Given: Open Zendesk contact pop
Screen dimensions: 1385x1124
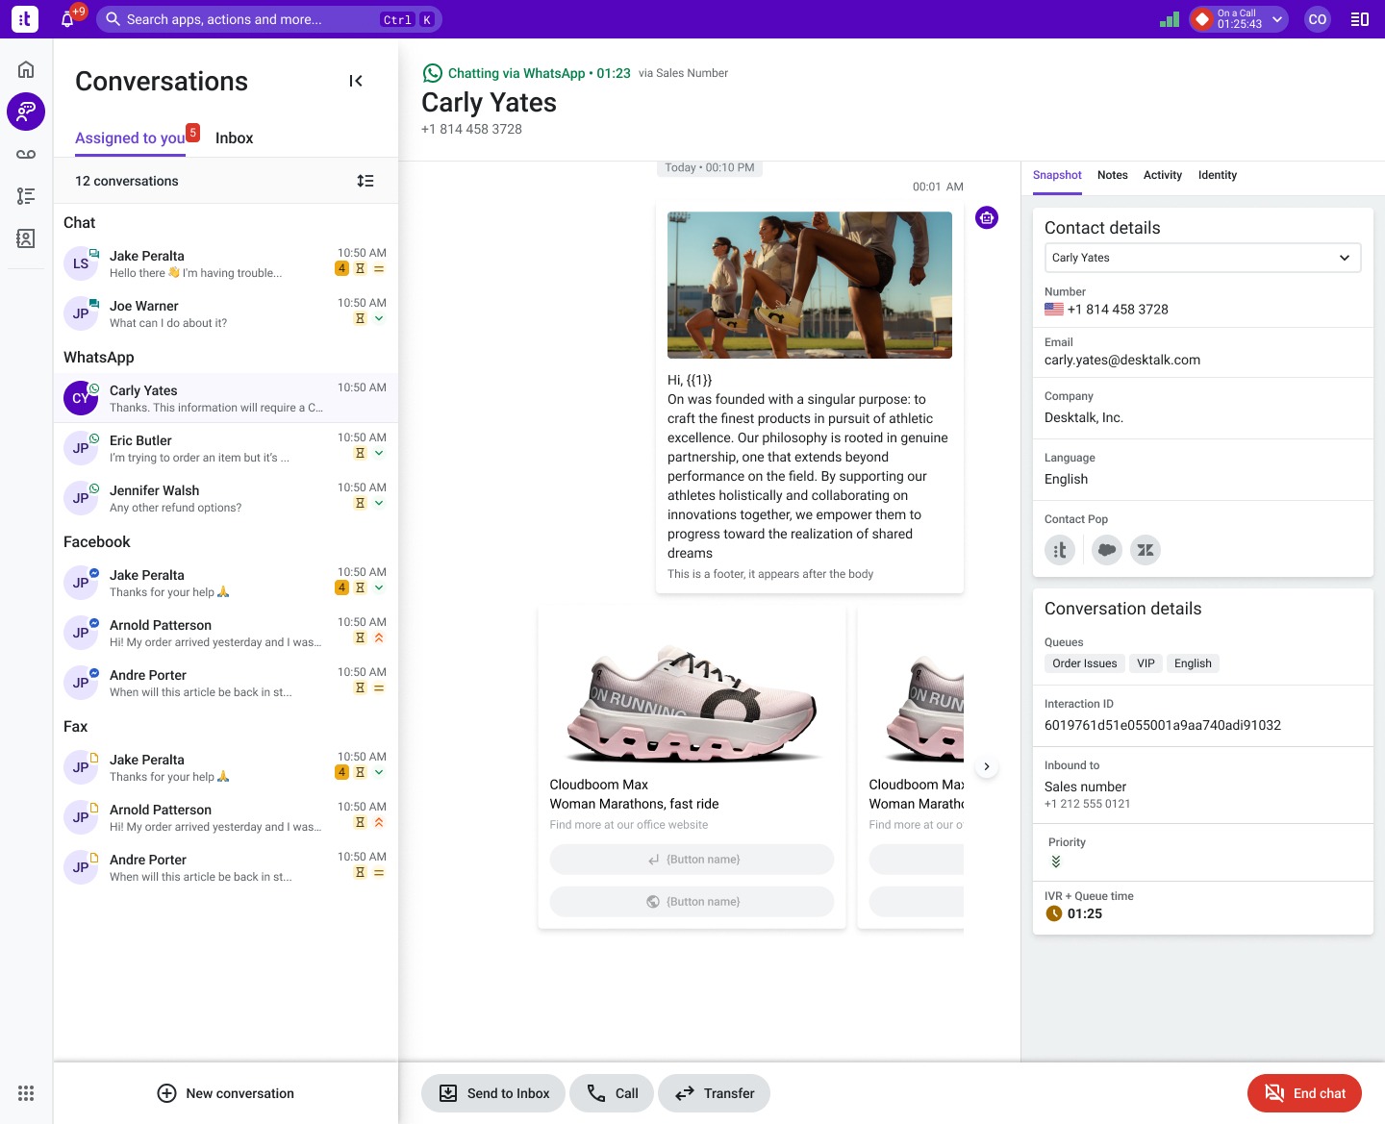Looking at the screenshot, I should [x=1146, y=550].
